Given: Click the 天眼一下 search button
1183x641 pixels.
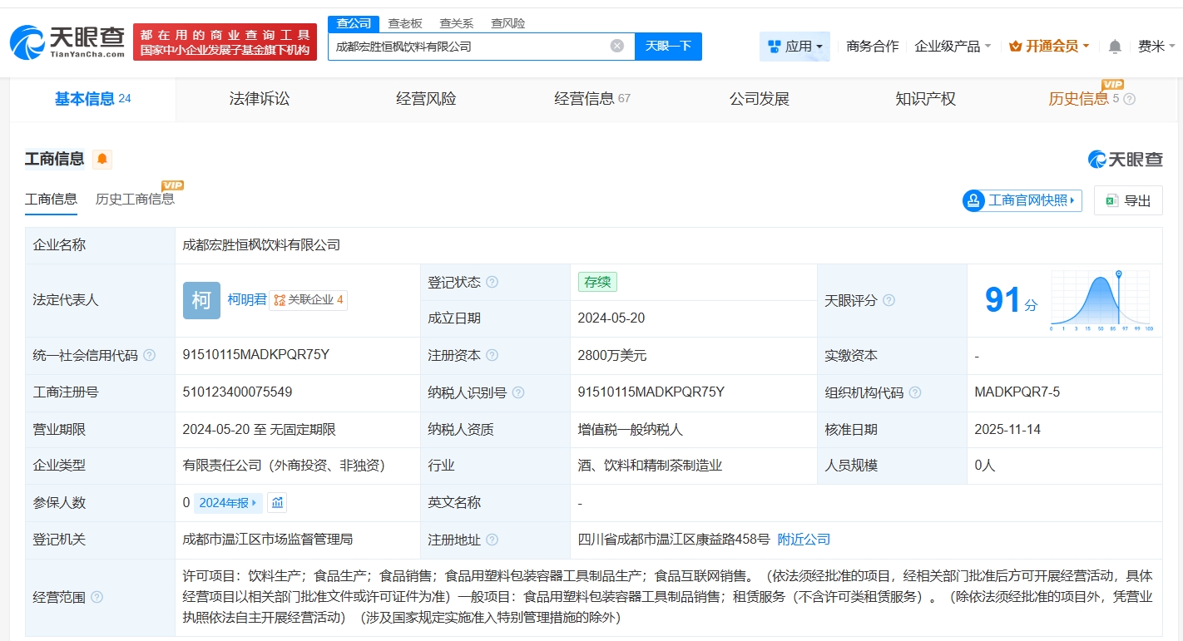Looking at the screenshot, I should (668, 47).
